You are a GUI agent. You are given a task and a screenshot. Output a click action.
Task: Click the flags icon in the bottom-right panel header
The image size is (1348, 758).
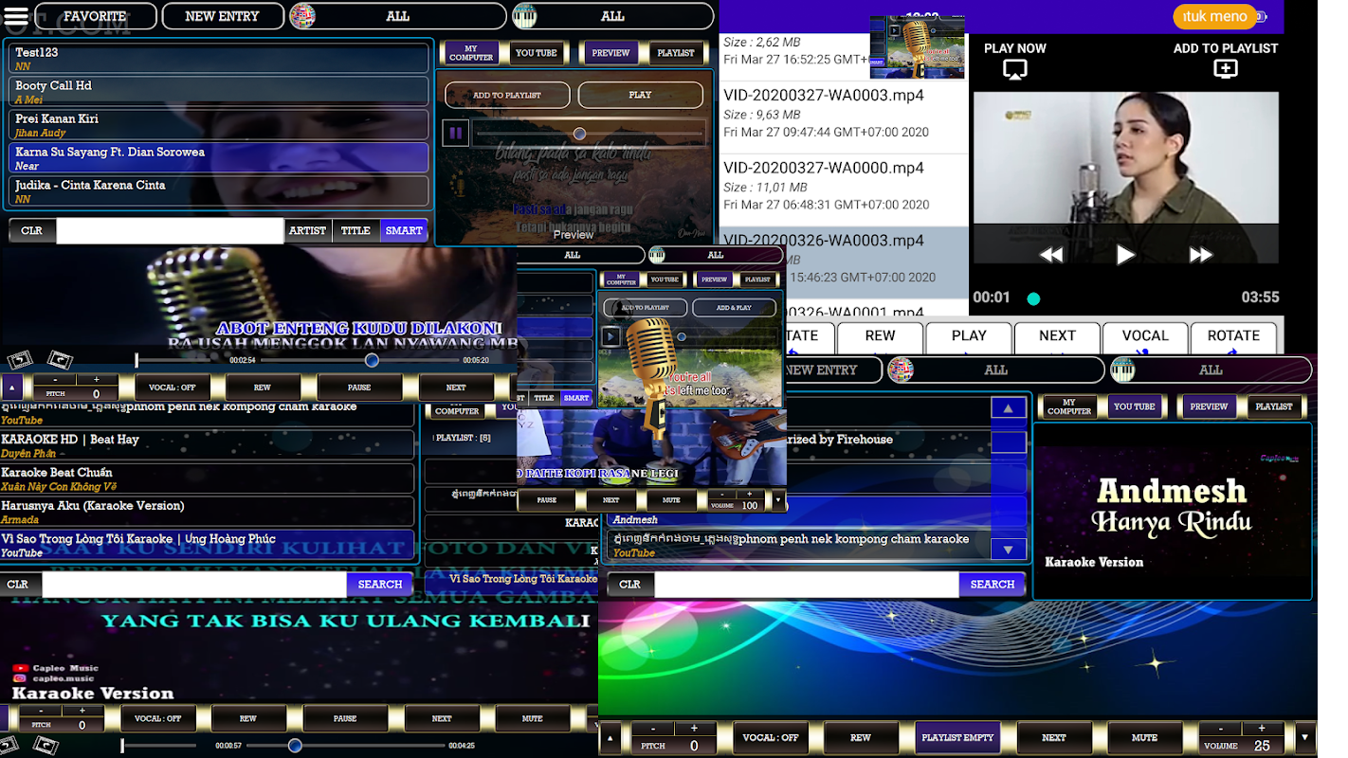(900, 370)
